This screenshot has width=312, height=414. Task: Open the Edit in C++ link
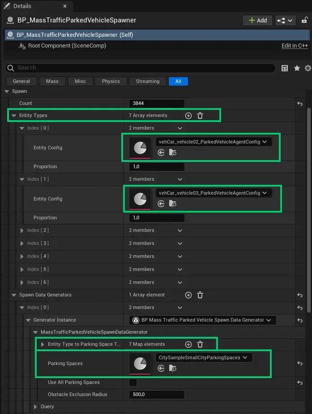click(x=295, y=46)
